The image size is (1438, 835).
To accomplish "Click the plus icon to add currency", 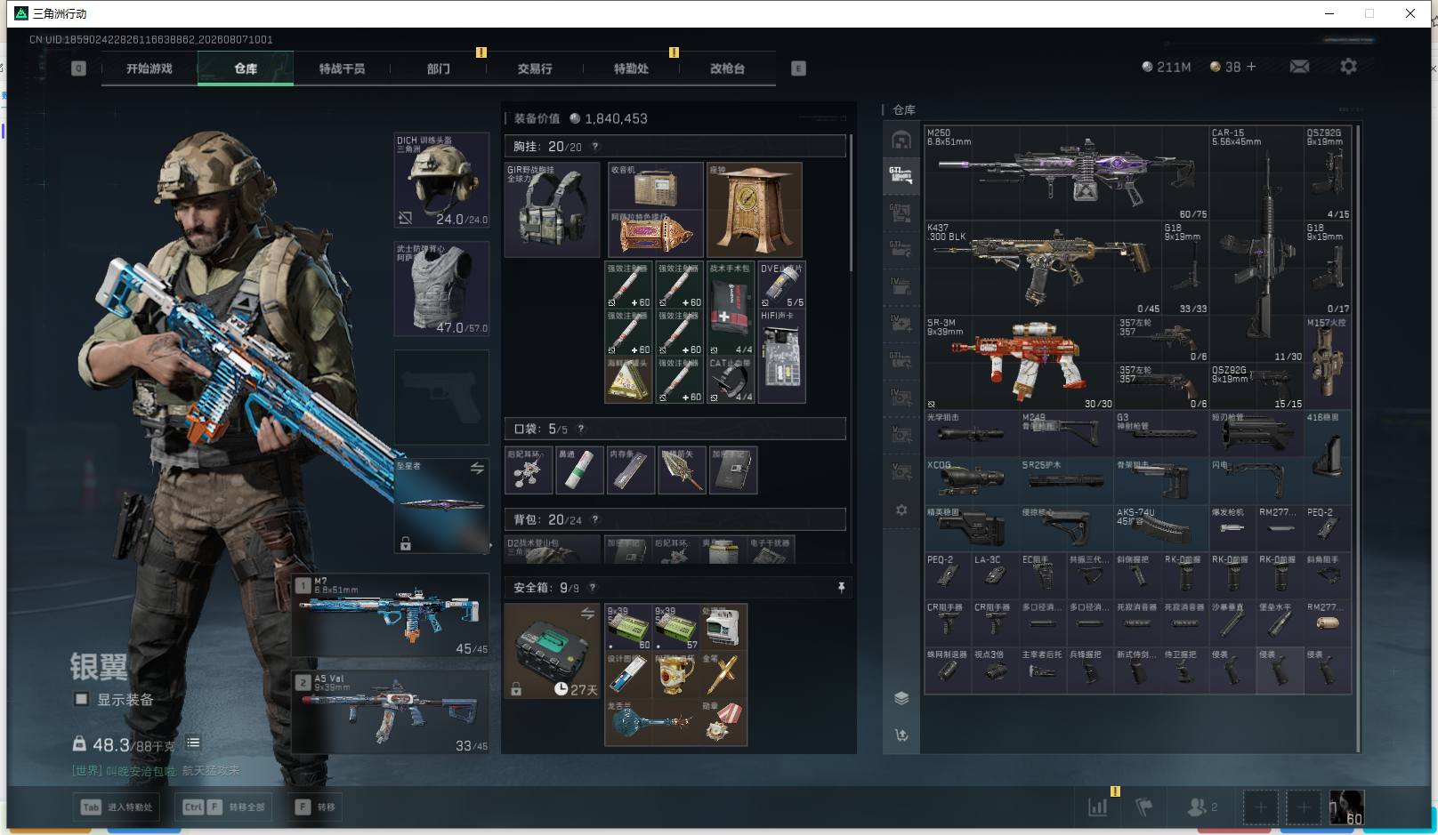I will [1251, 67].
